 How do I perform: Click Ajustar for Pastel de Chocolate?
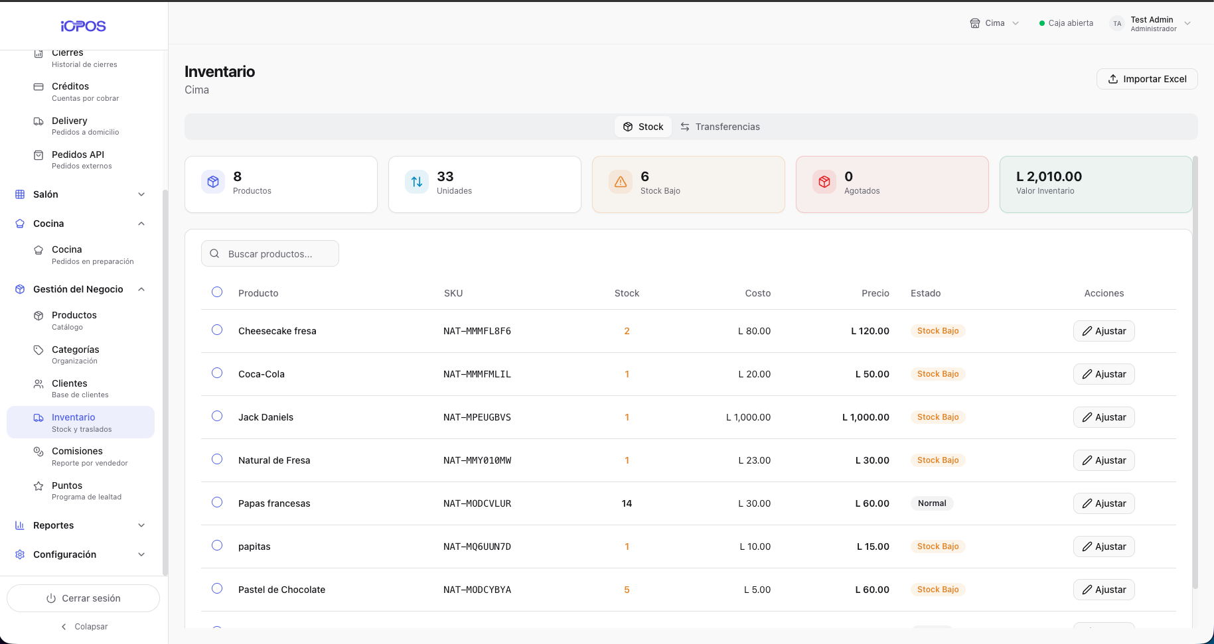[x=1104, y=590]
